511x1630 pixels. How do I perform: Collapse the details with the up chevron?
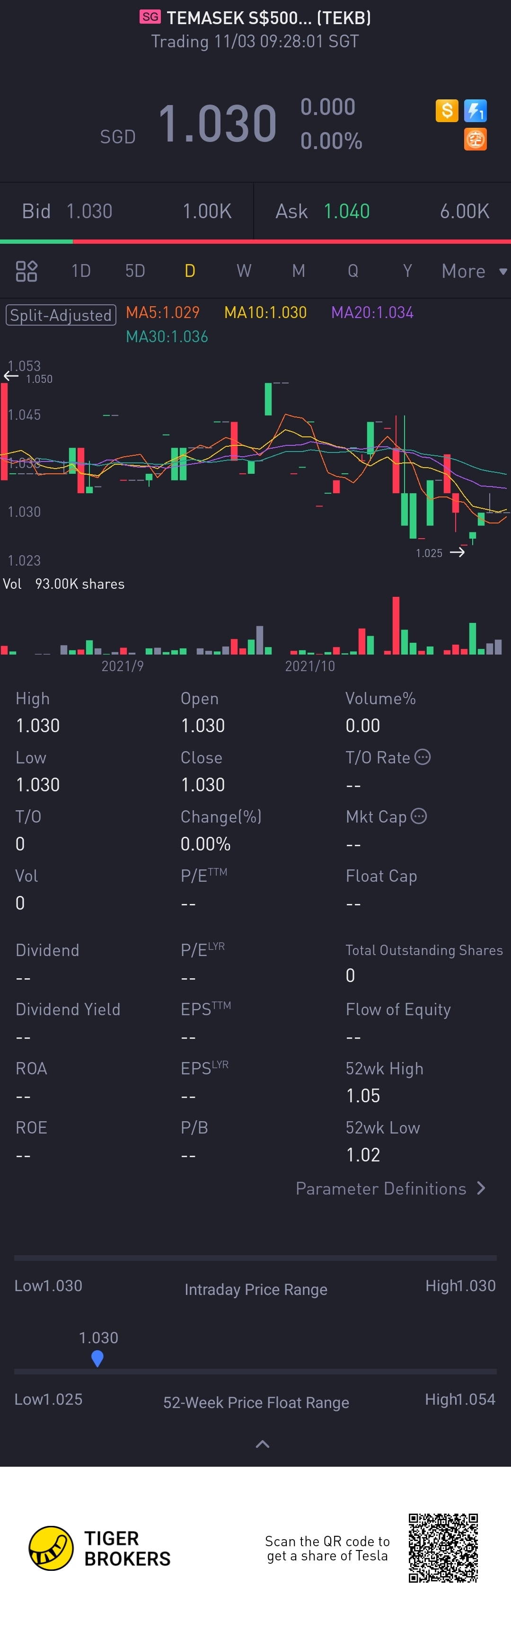click(262, 1444)
